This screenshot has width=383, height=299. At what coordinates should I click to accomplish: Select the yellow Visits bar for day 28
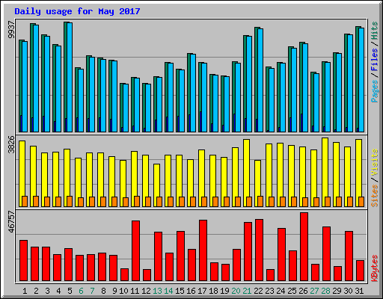[x=325, y=172]
